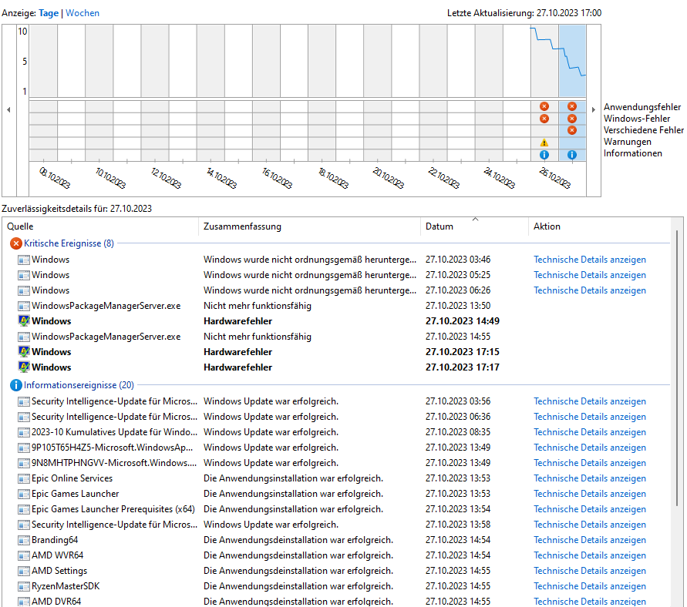The width and height of the screenshot is (687, 607).
Task: Open technical details for Windows 05:25 event
Action: pyautogui.click(x=590, y=275)
